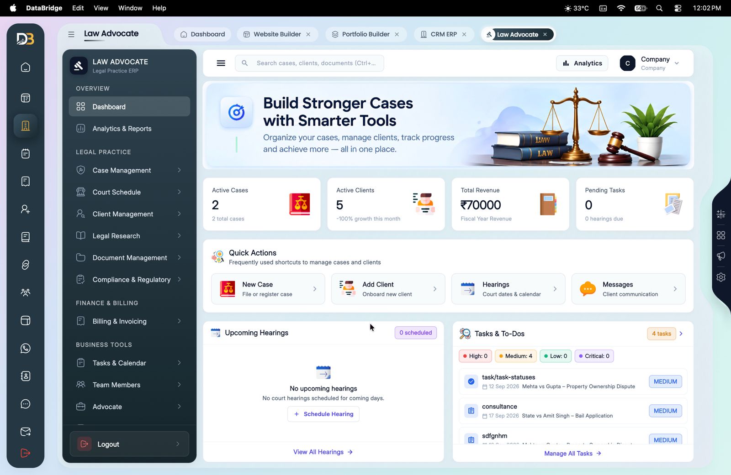
Task: Open macOS Control Center icon
Action: (x=678, y=8)
